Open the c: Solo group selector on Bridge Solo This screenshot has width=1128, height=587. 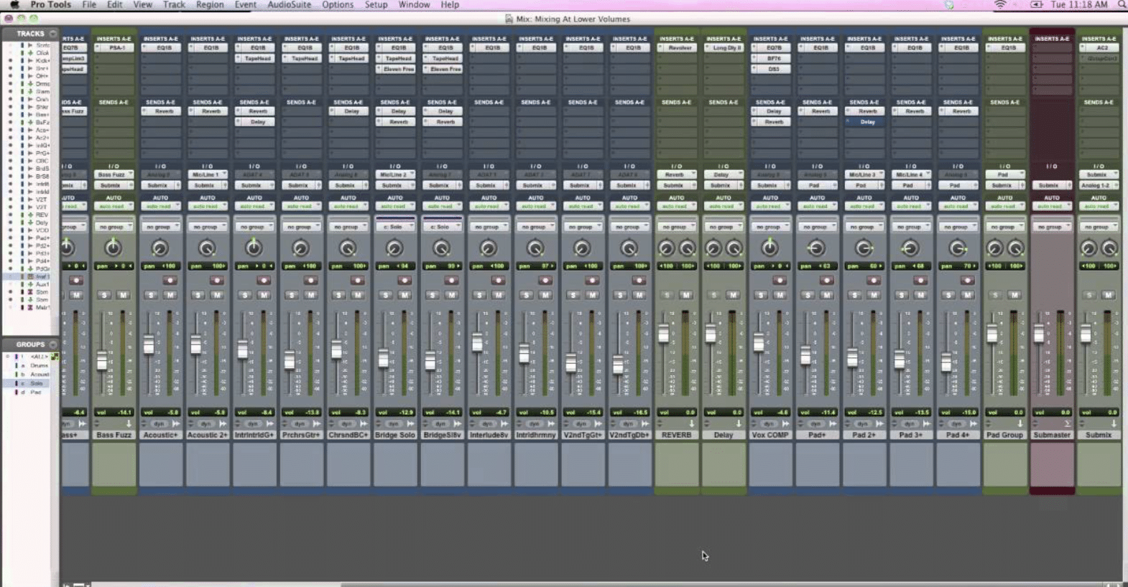point(395,227)
